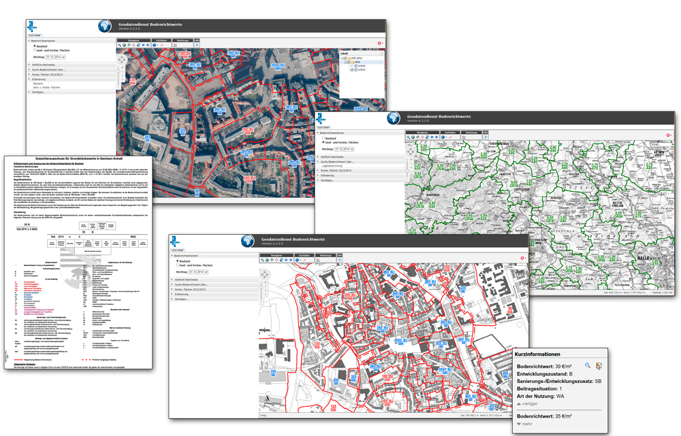Image resolution: width=681 pixels, height=436 pixels.
Task: Collapse the Inhalt panel via its arrow button
Action: 382,53
